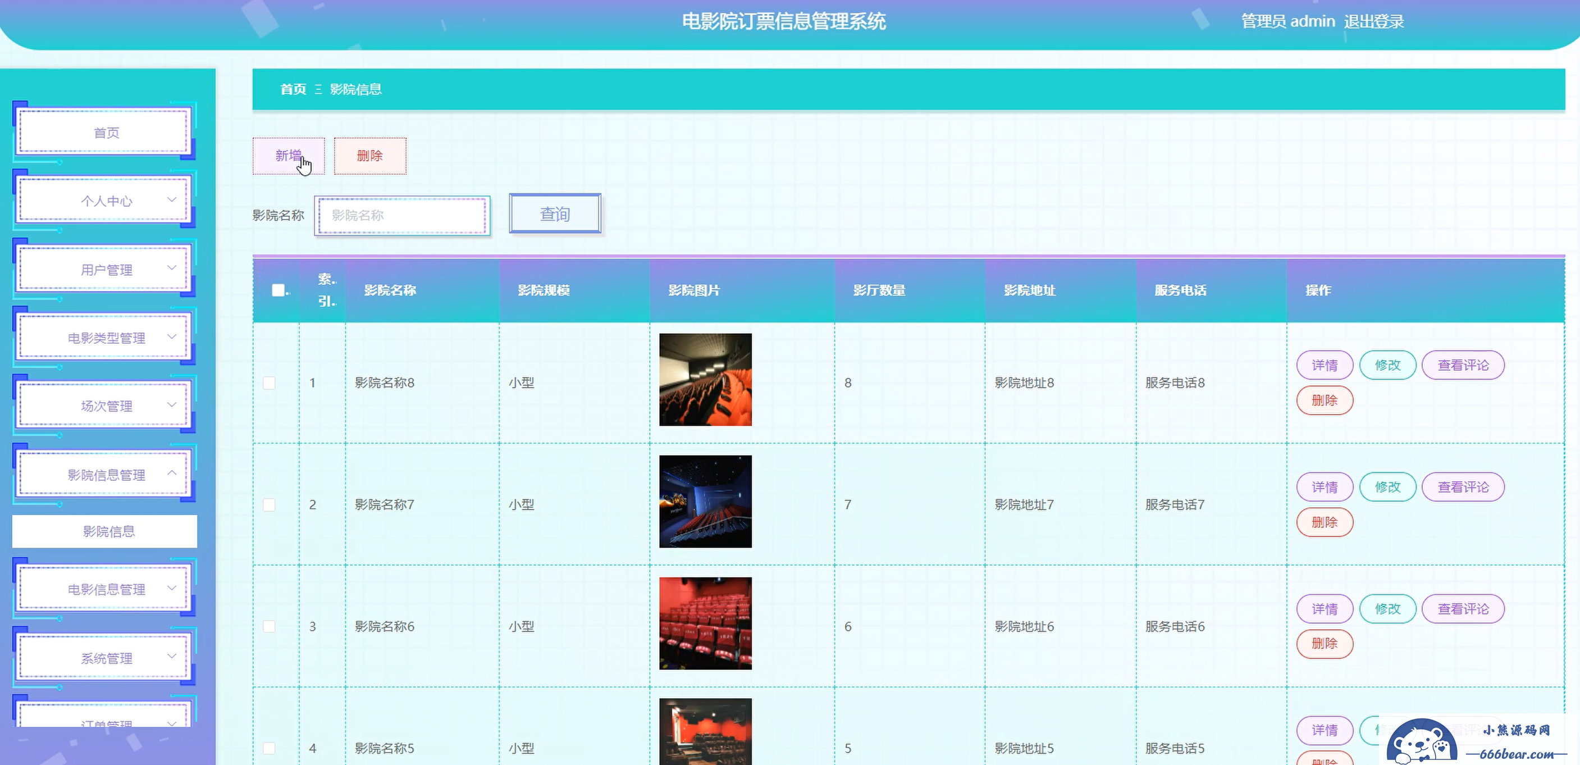1580x765 pixels.
Task: Click the red 删除 batch delete button
Action: click(x=370, y=156)
